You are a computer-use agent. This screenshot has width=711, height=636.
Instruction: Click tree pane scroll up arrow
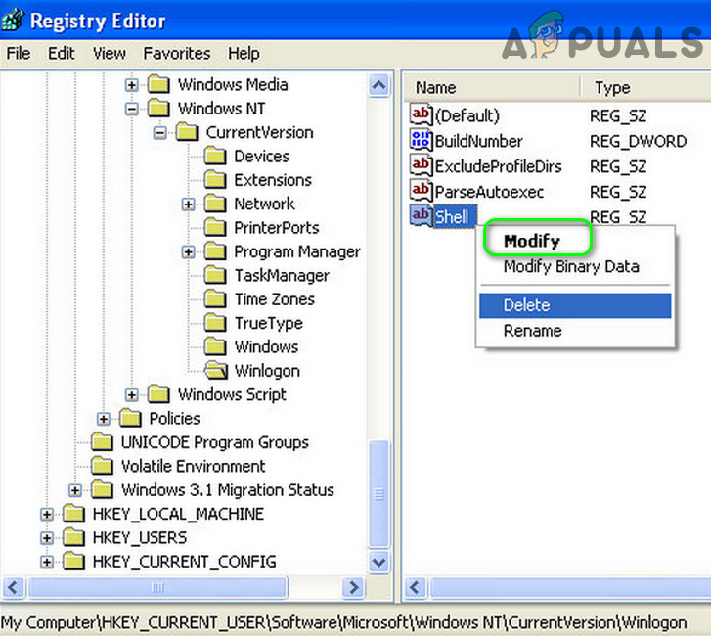pos(378,85)
